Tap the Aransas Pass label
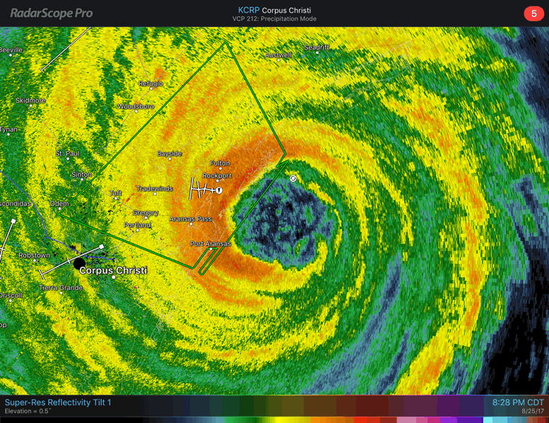The height and width of the screenshot is (423, 549). [191, 219]
